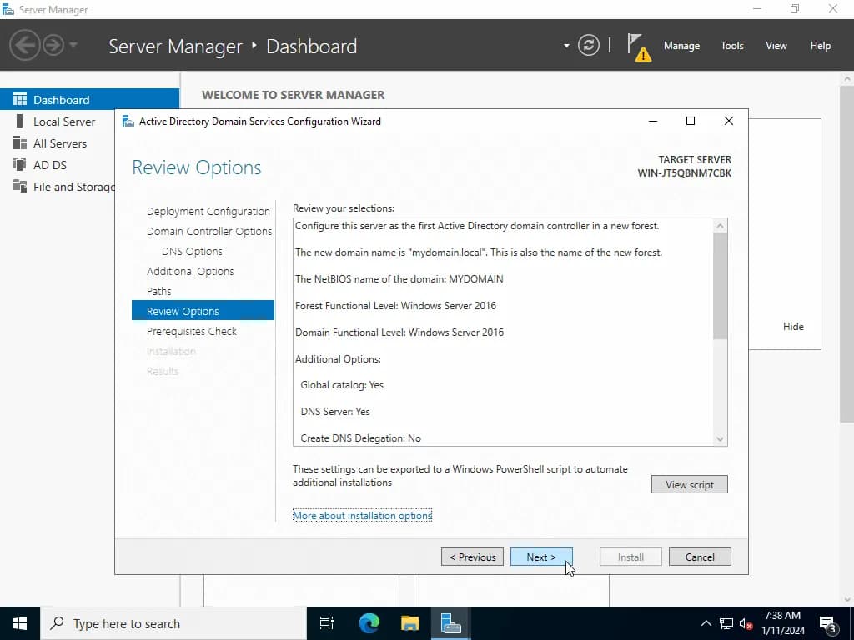
Task: Click the DNS Server: Yes line
Action: pos(335,412)
